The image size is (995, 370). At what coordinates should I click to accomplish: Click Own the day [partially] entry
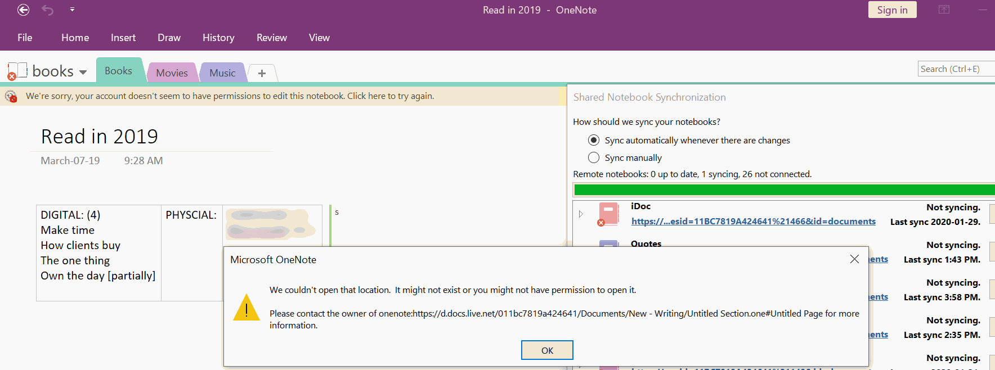pyautogui.click(x=98, y=276)
